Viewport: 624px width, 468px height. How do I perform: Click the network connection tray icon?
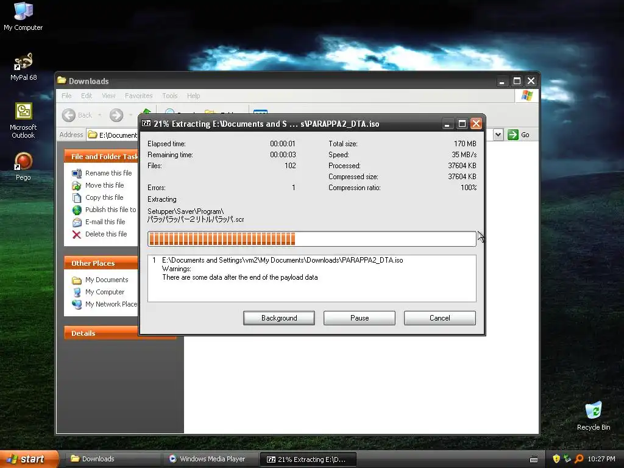click(x=567, y=459)
